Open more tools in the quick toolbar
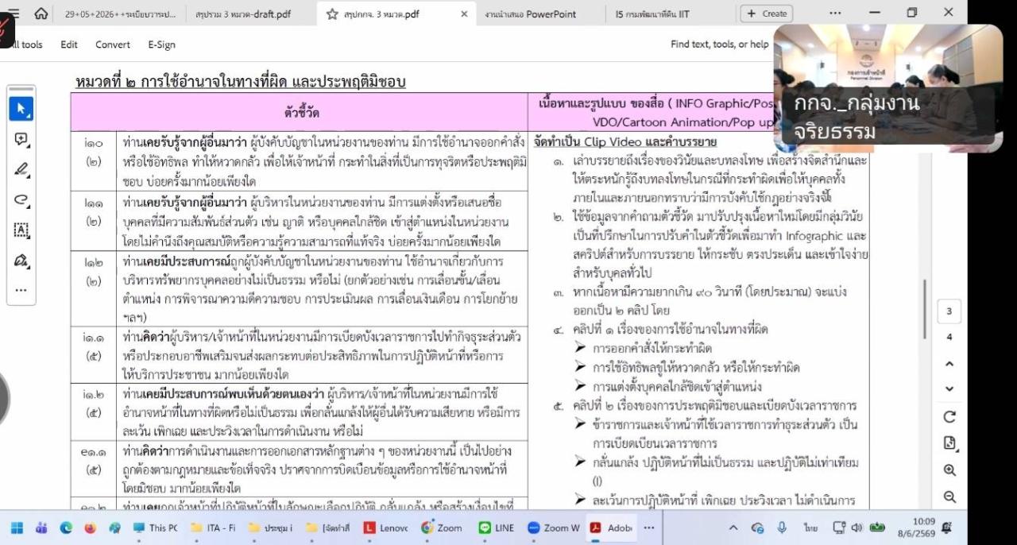 coord(21,290)
